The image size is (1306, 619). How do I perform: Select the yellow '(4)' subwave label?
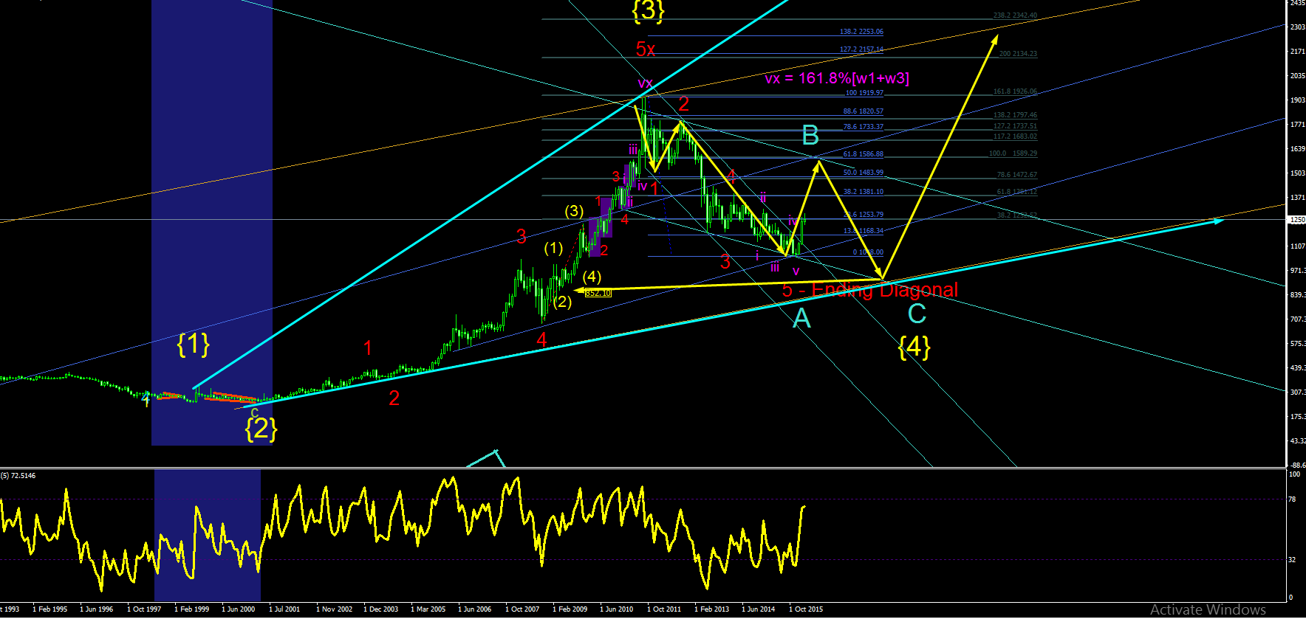click(x=592, y=277)
